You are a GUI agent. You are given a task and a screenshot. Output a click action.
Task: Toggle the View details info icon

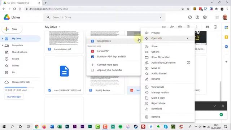215,27
